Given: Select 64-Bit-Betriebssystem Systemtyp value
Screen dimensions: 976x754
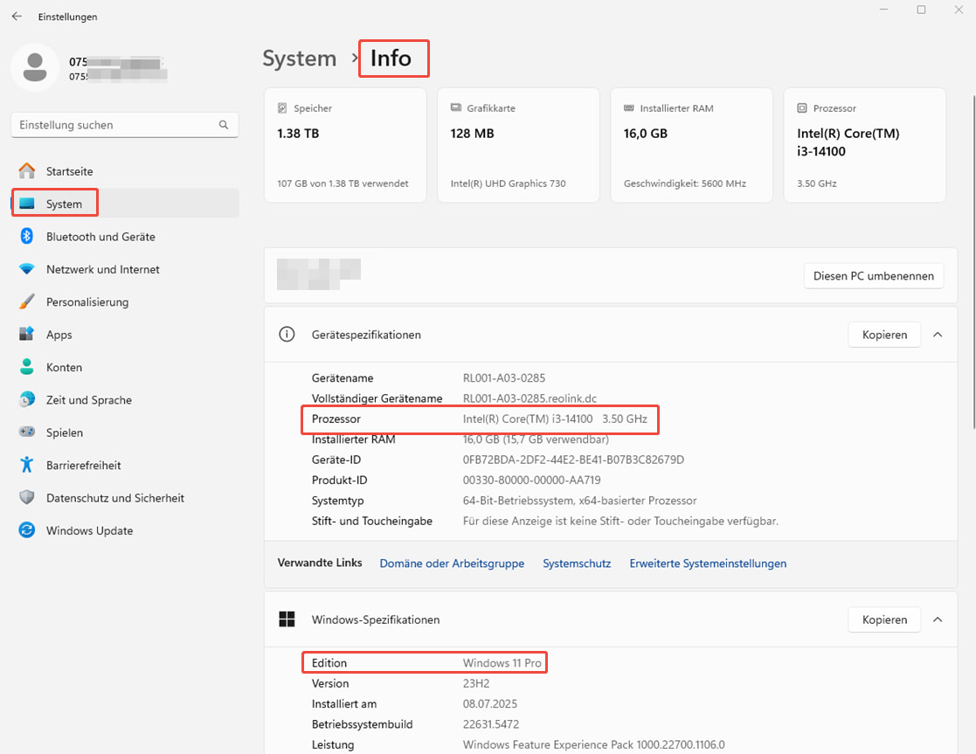Looking at the screenshot, I should (579, 501).
